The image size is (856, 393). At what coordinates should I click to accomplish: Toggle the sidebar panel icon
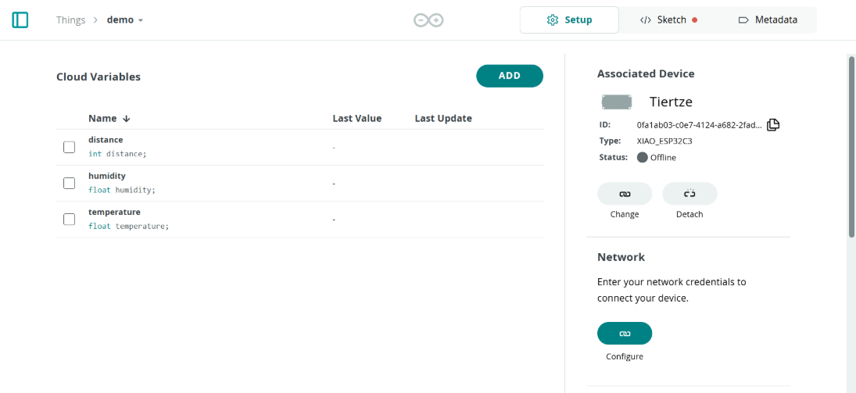coord(20,20)
